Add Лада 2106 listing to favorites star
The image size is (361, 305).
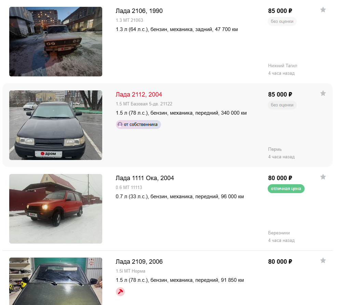(x=323, y=10)
